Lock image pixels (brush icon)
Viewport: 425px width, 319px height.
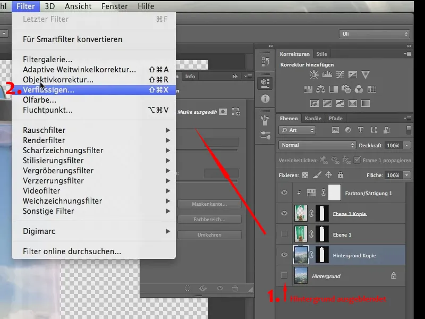[317, 175]
